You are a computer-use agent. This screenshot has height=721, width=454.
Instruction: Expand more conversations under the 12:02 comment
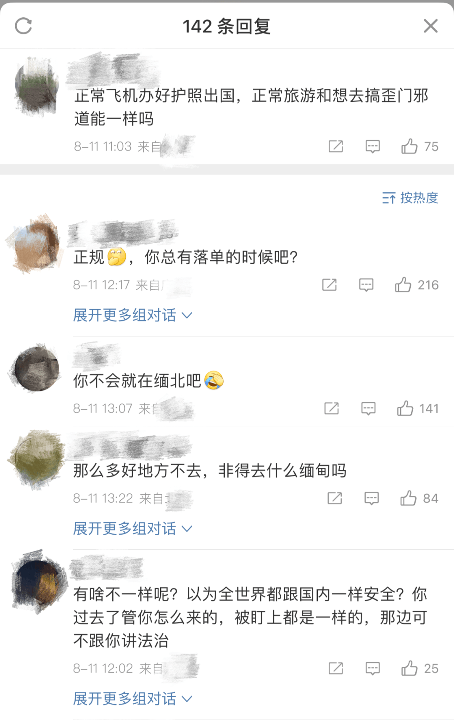click(x=133, y=699)
